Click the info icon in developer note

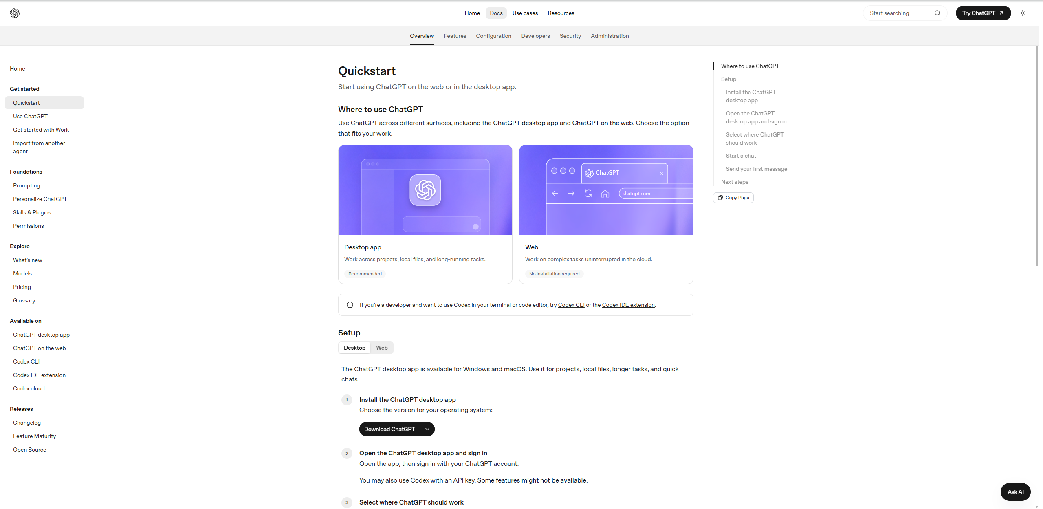(x=350, y=305)
